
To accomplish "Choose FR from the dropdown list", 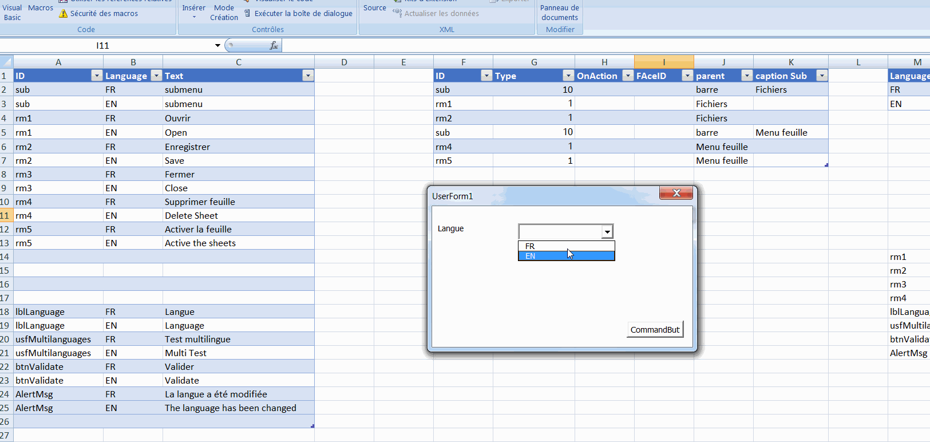I will tap(567, 246).
